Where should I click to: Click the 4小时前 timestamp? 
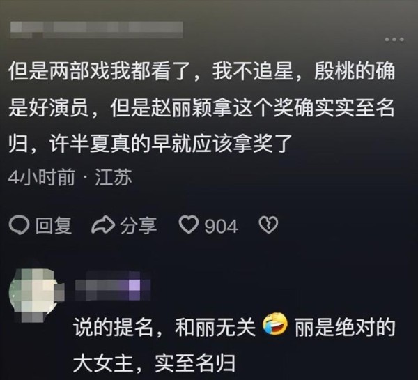[x=41, y=178]
